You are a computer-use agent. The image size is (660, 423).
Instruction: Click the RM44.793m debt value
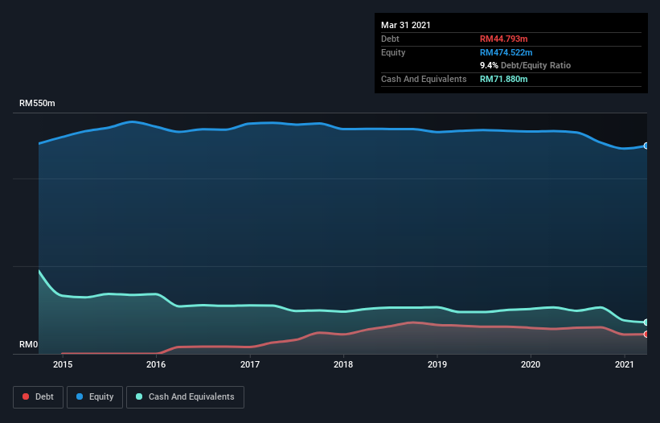pyautogui.click(x=503, y=39)
